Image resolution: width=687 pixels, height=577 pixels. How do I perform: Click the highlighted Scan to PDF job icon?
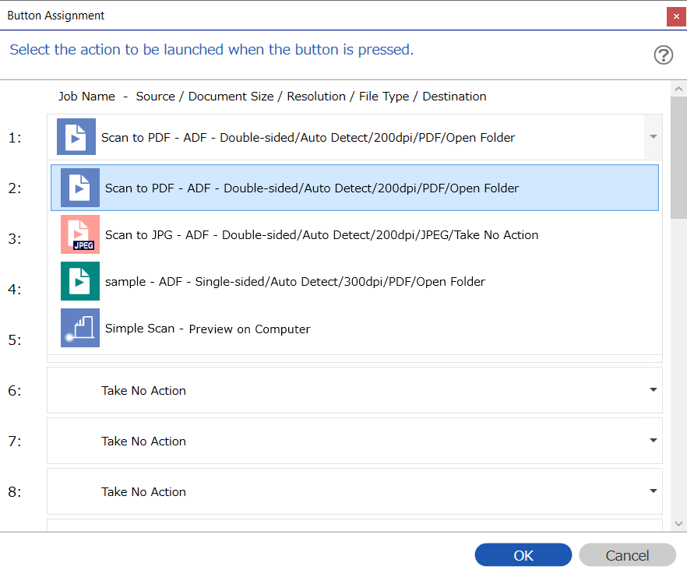[80, 188]
